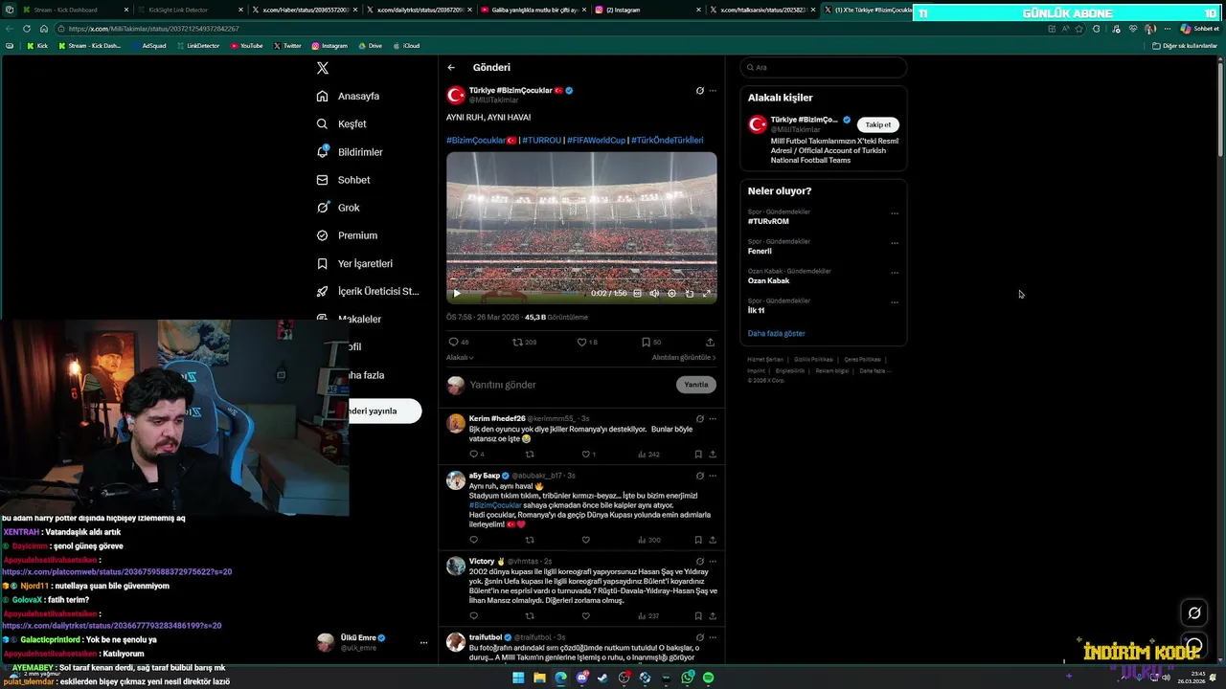The height and width of the screenshot is (689, 1226).
Task: Expand the Alakalı sort dropdown
Action: [460, 358]
